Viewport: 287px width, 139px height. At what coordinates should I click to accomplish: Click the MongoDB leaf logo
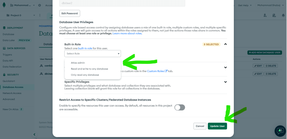pos(4,5)
